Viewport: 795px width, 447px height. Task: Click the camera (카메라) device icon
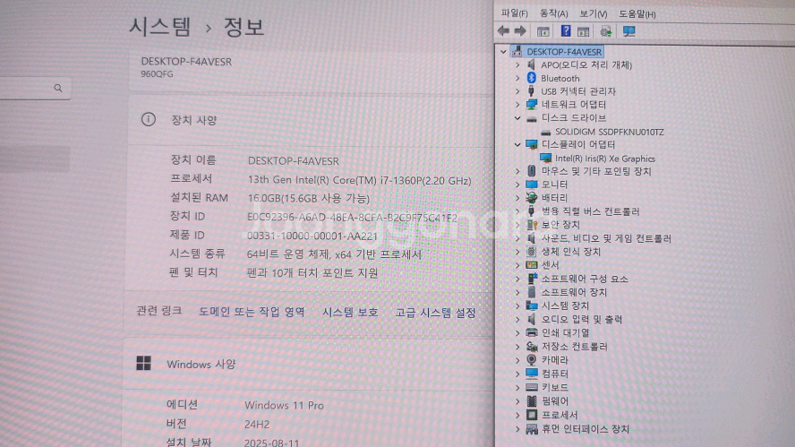pos(532,360)
